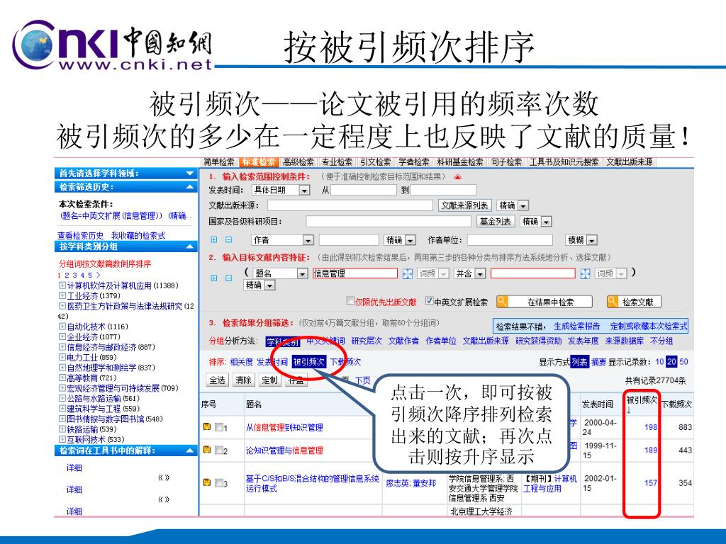Sort results by 相关度
This screenshot has height=544, width=726.
(241, 362)
